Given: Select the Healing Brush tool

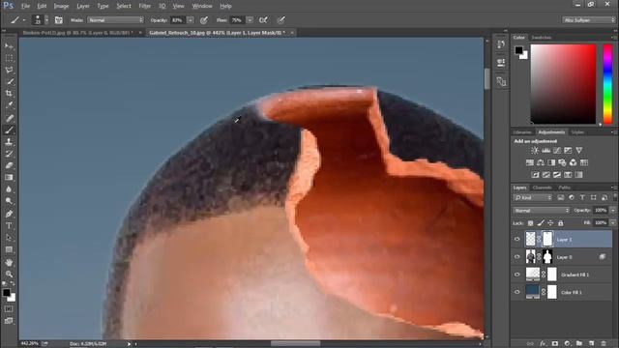Looking at the screenshot, I should [9, 118].
